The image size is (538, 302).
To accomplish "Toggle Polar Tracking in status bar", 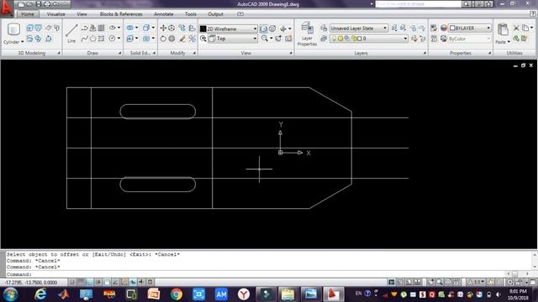I will tap(98, 283).
